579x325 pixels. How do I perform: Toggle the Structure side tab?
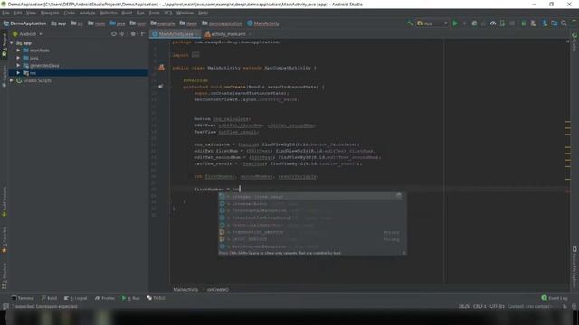click(x=4, y=275)
